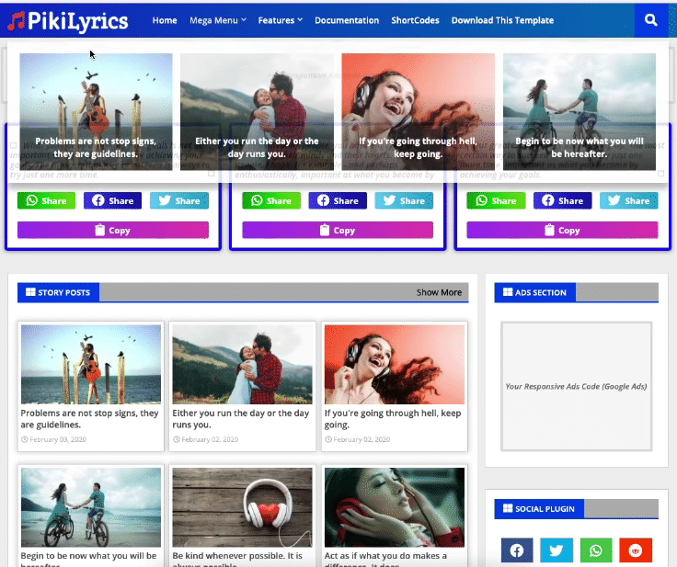Viewport: 677px width, 567px height.
Task: Expand the Mega Menu dropdown
Action: click(218, 20)
